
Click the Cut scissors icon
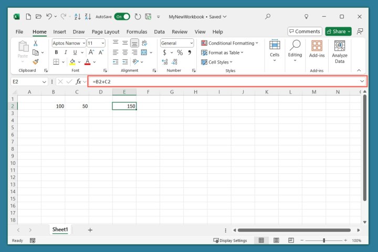(x=36, y=44)
